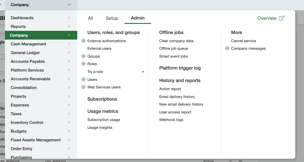This screenshot has height=162, width=304.
Task: Open Usage insights link
Action: 100,127
